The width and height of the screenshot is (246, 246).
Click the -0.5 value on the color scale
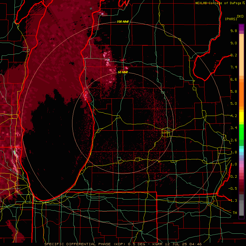[233, 189]
